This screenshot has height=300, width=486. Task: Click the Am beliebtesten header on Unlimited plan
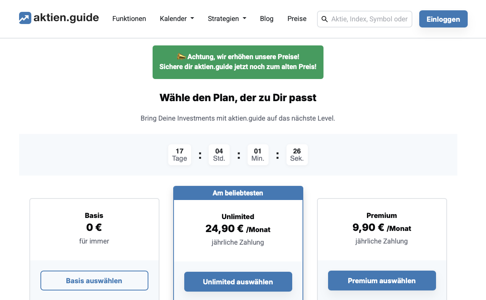(238, 193)
